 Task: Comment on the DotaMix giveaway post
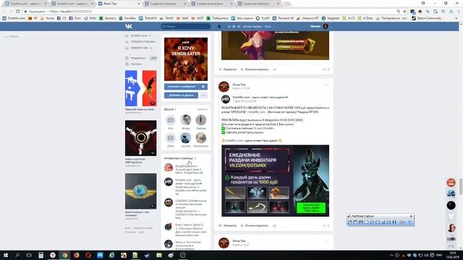(x=254, y=225)
